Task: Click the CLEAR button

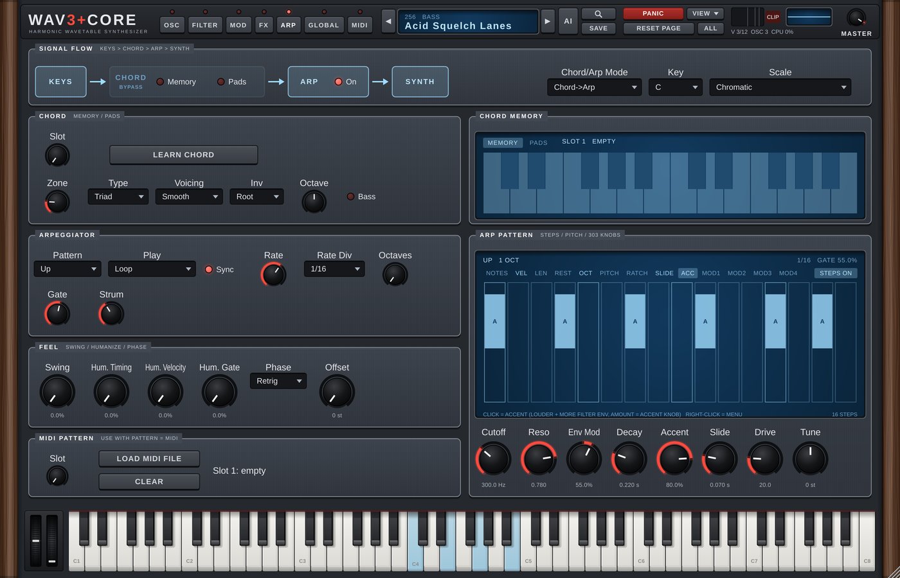Action: pyautogui.click(x=148, y=482)
